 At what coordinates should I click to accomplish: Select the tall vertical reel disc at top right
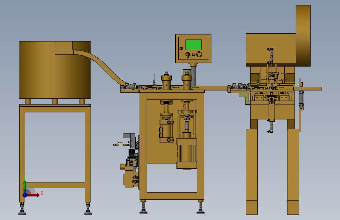[303, 36]
